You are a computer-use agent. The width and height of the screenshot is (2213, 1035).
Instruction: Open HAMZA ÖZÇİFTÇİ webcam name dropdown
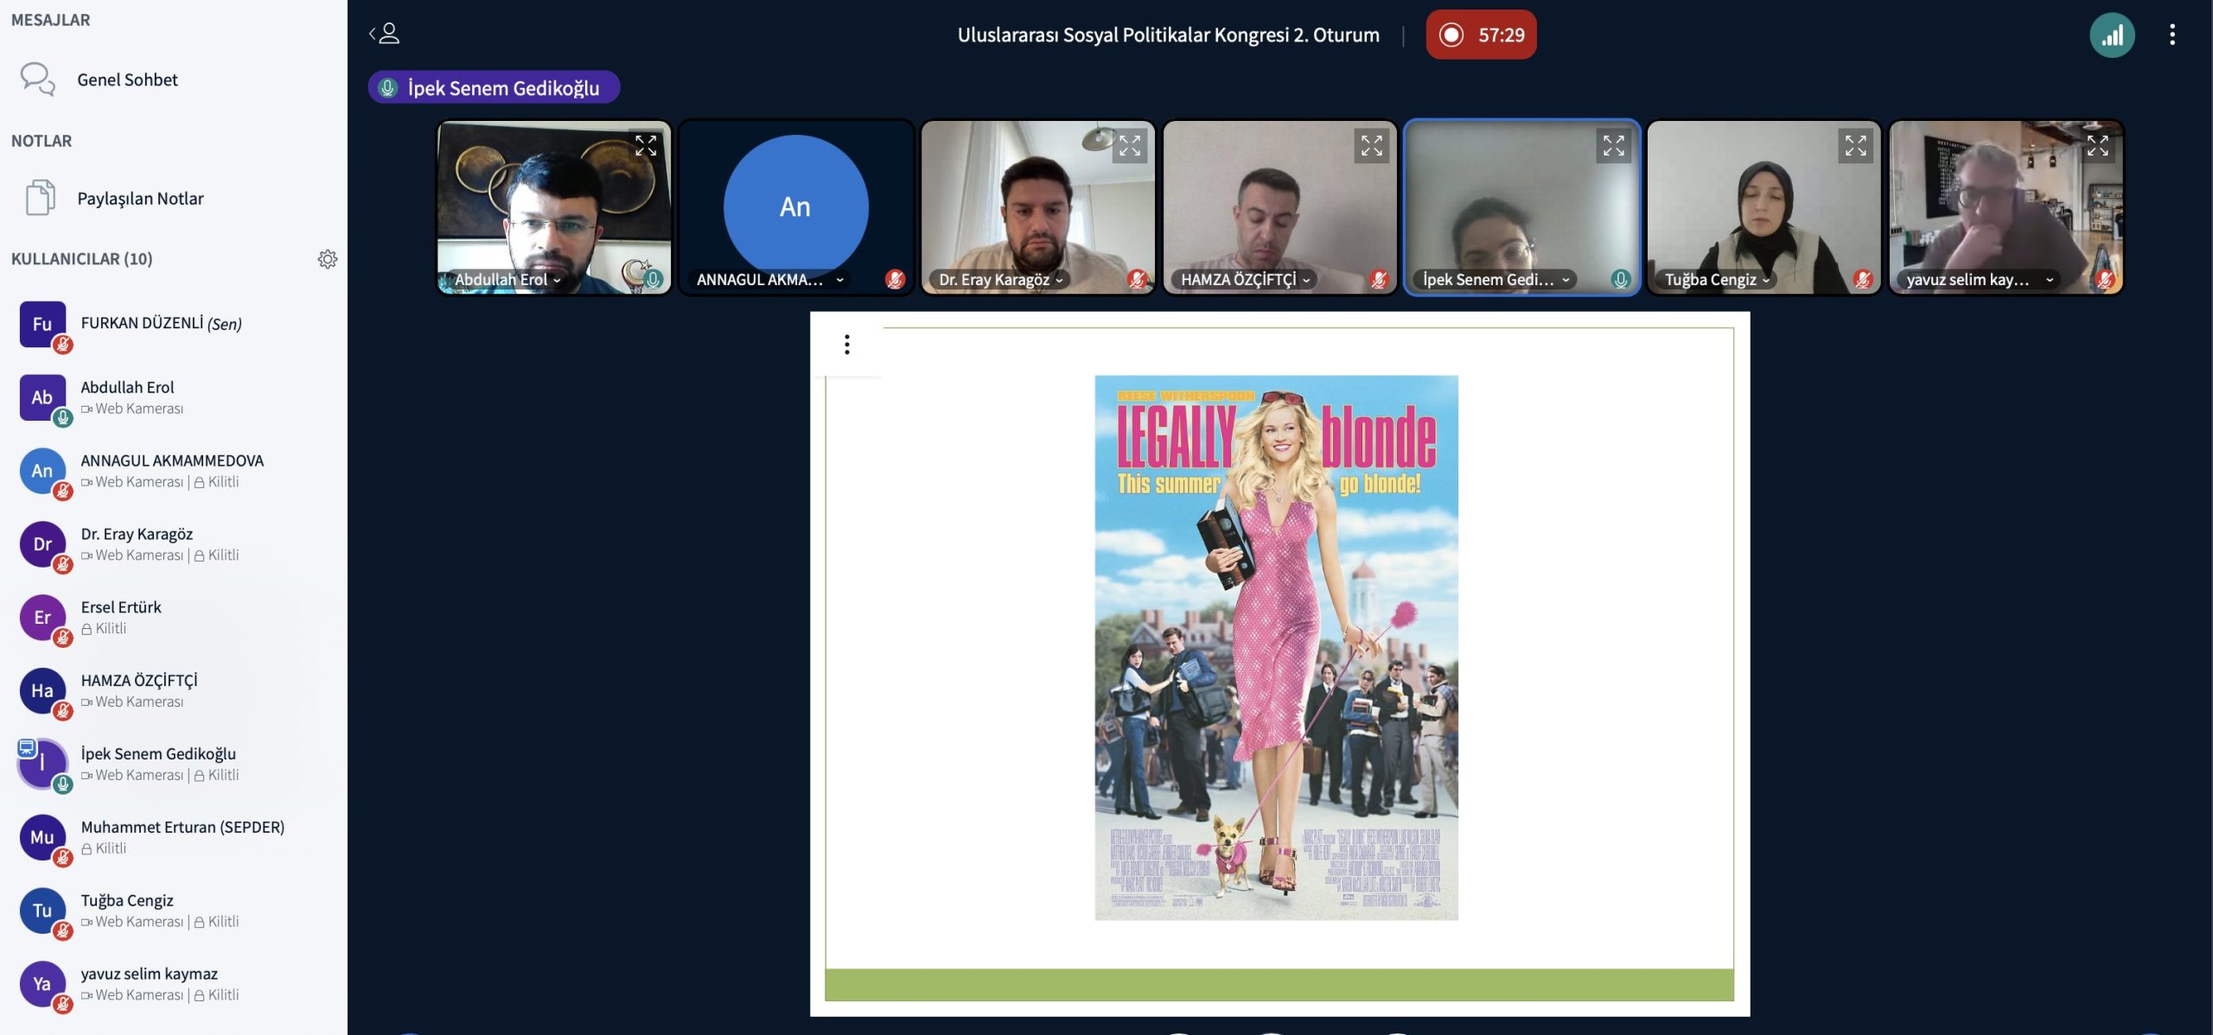[1246, 280]
